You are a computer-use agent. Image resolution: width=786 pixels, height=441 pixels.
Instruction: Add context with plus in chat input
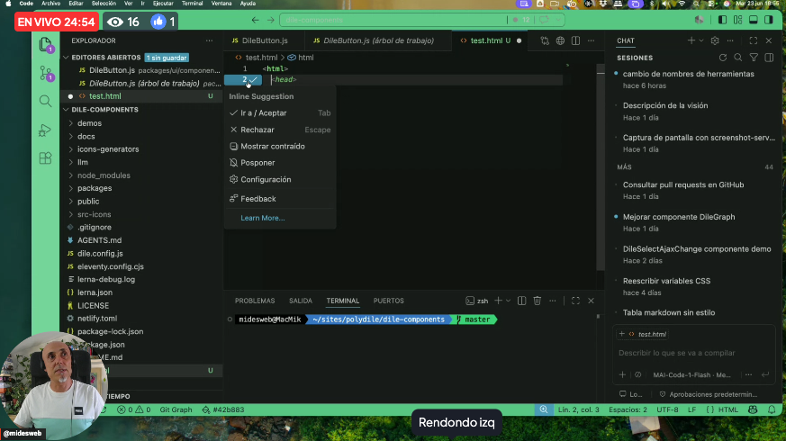coord(622,374)
